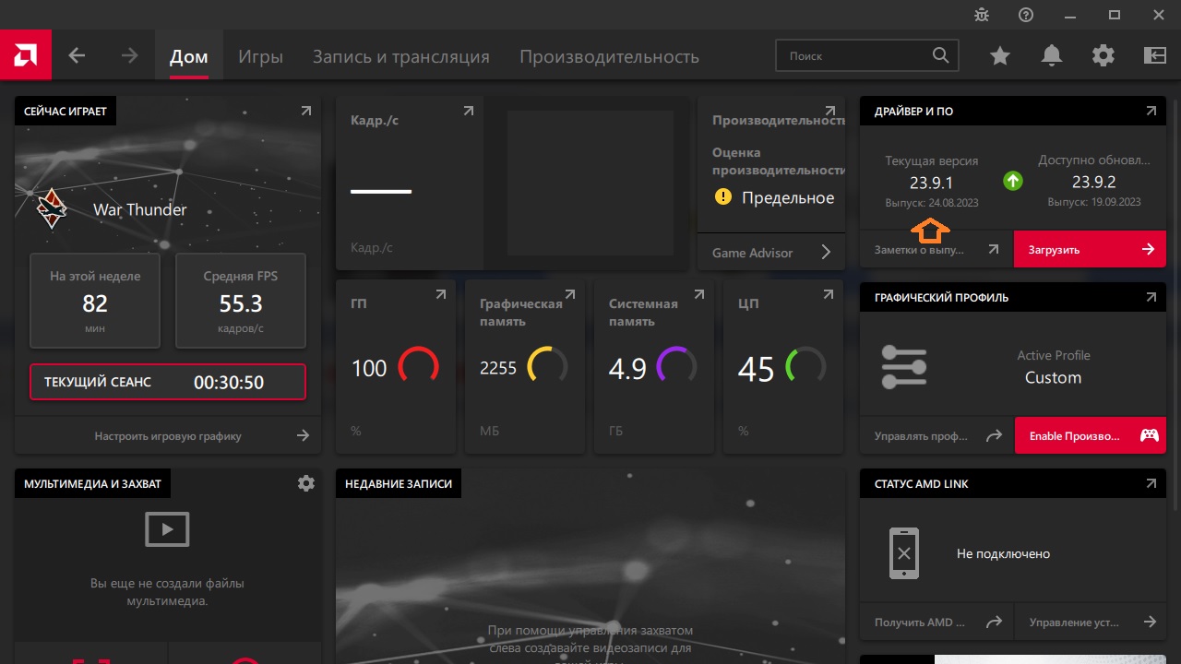The width and height of the screenshot is (1181, 664).
Task: Open Заметки о выпуске release notes
Action: (936, 249)
